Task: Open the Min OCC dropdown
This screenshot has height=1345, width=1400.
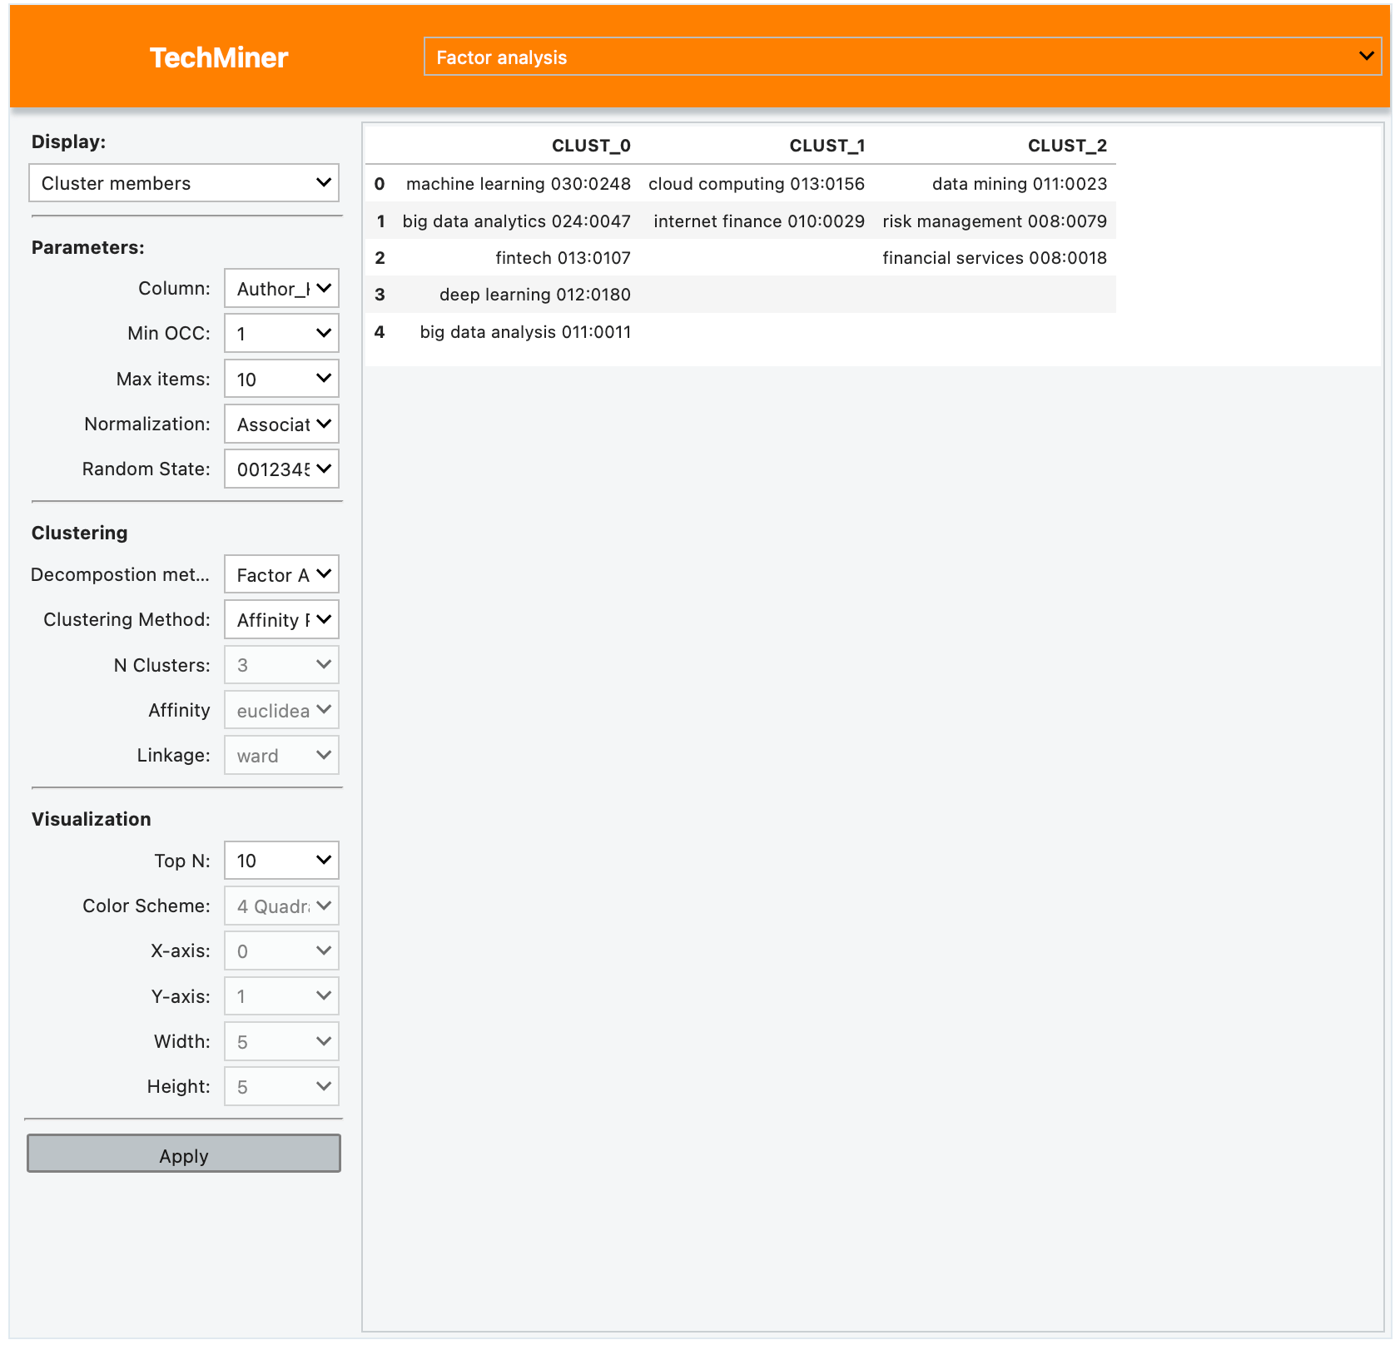Action: pos(281,333)
